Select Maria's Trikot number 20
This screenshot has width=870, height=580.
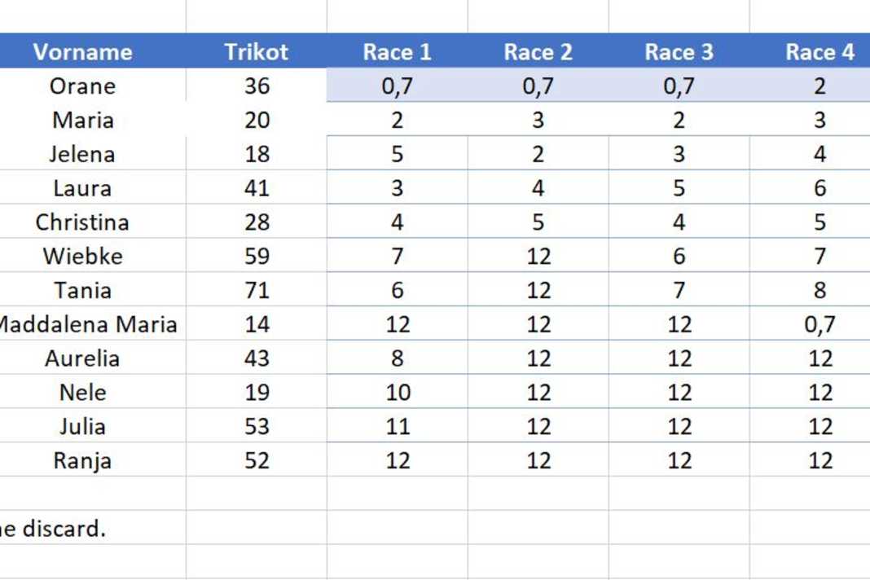tap(257, 121)
